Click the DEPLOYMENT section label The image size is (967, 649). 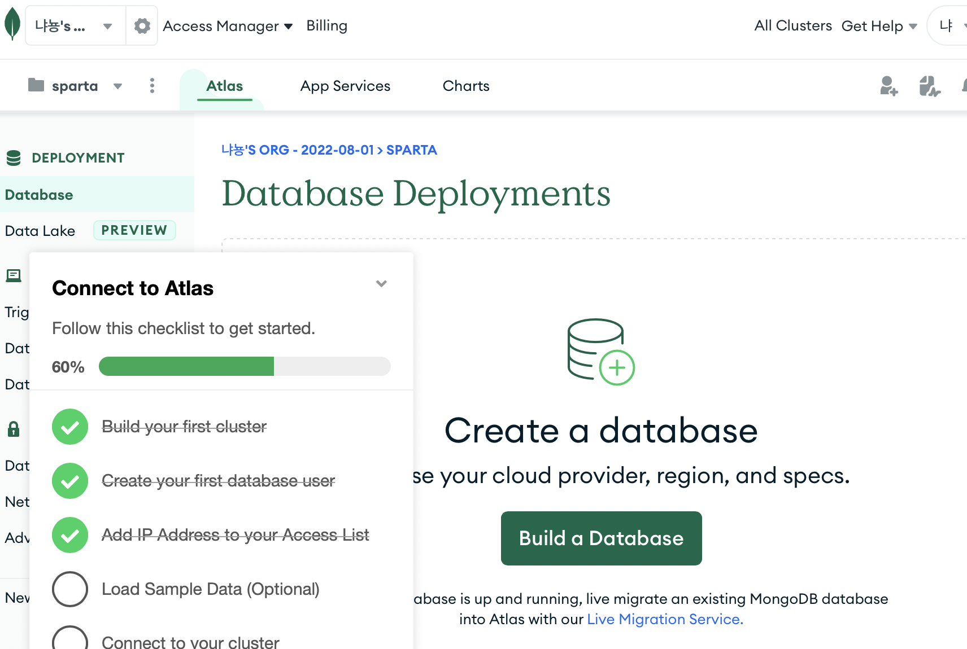79,158
